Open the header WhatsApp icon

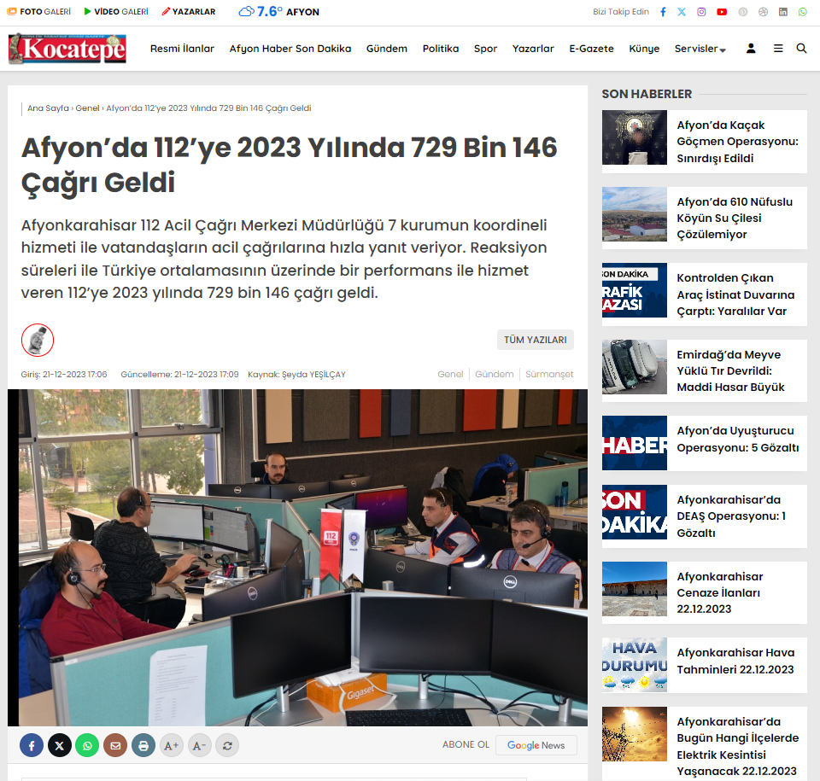(x=802, y=12)
